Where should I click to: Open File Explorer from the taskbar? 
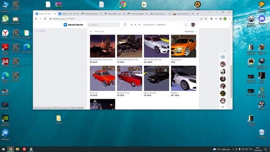coord(17,149)
